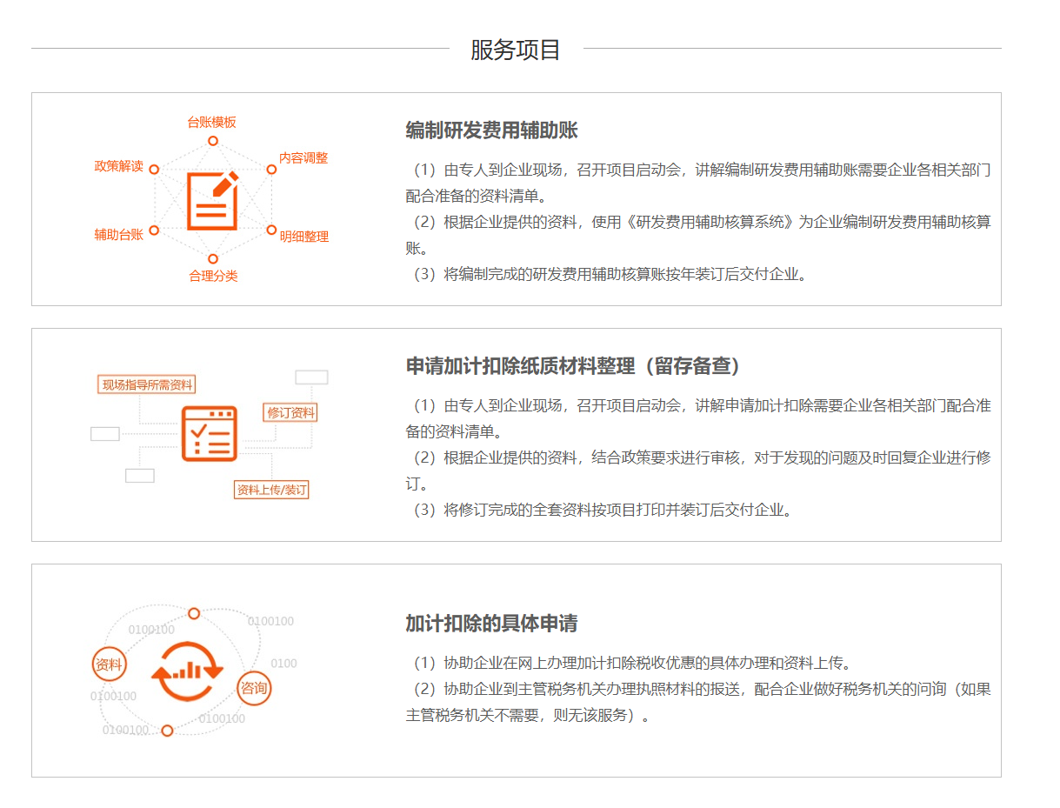
Task: Click the 咨询 circle badge
Action: coord(254,689)
